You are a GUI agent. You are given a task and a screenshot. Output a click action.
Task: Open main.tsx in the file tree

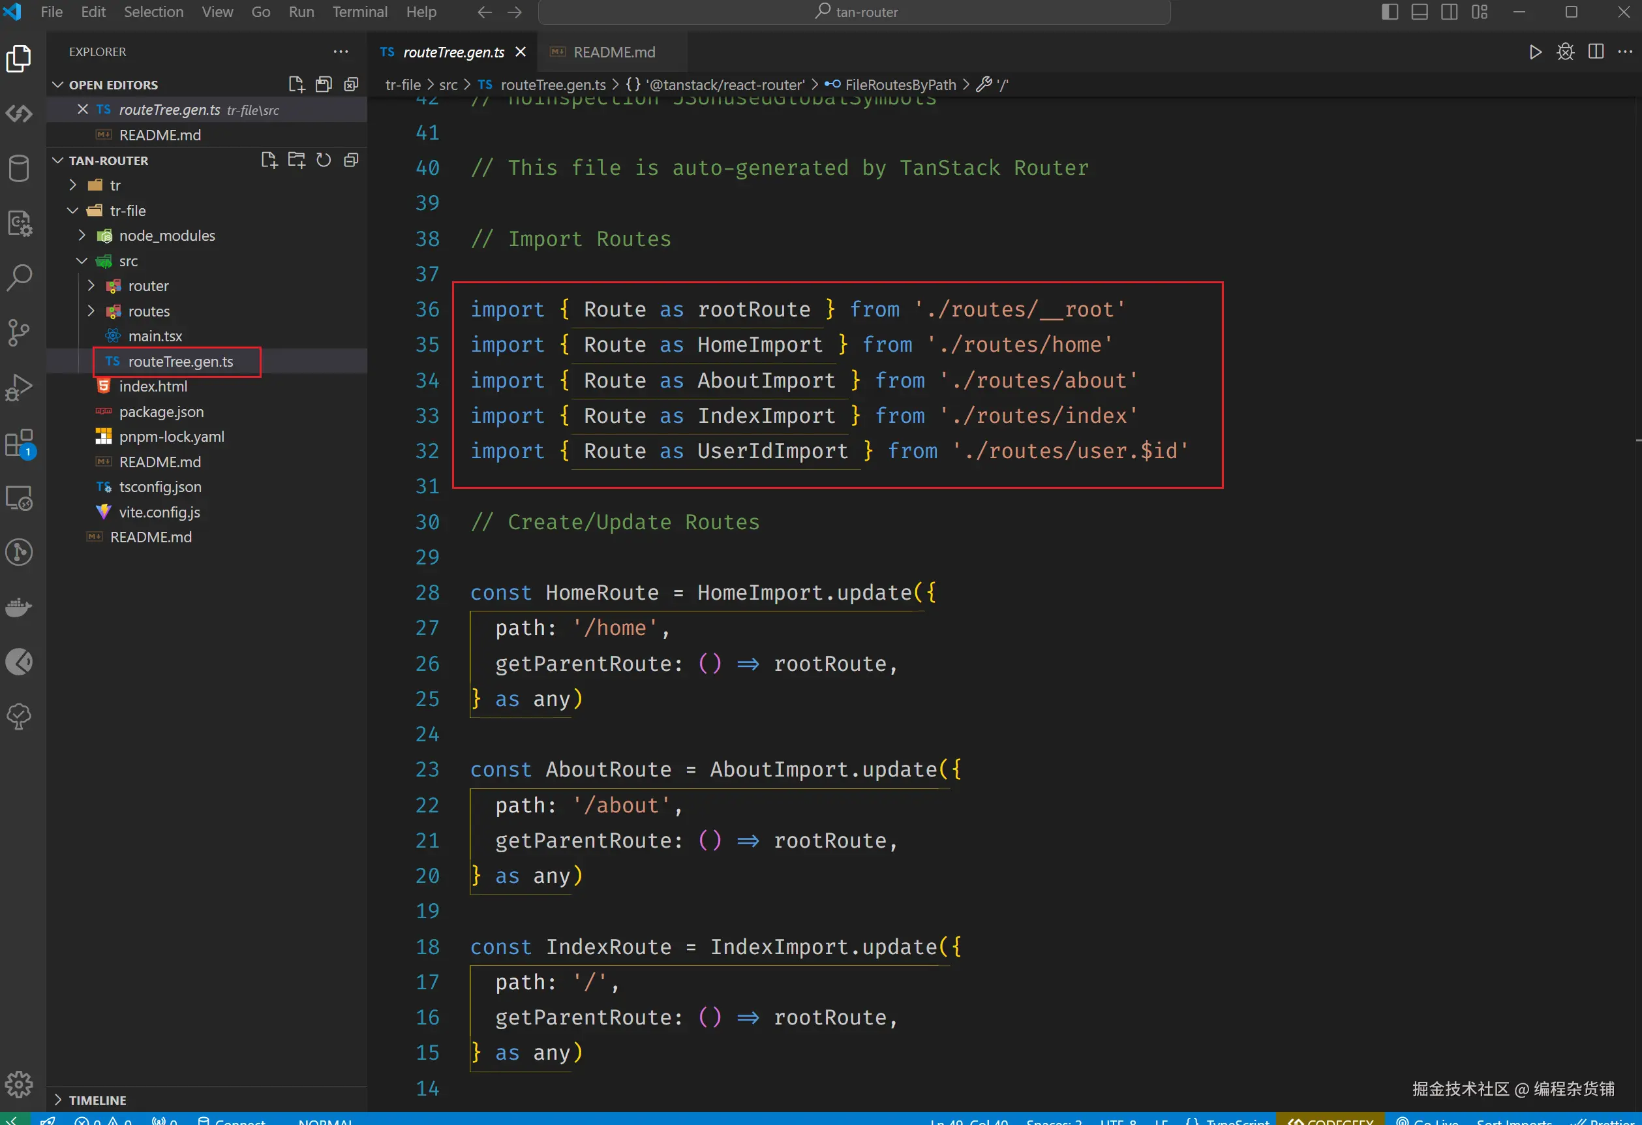coord(155,336)
